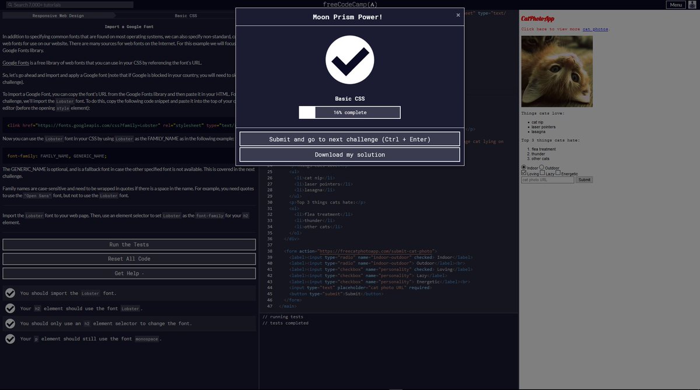Click 'other cats' list item in preview

[x=540, y=159]
